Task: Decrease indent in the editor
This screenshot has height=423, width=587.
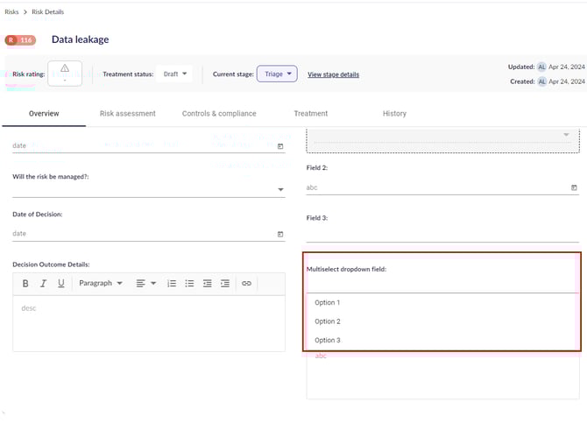Action: tap(208, 284)
